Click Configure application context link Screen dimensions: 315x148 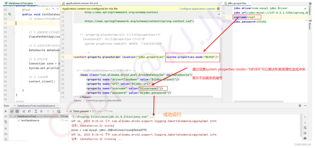197,8
